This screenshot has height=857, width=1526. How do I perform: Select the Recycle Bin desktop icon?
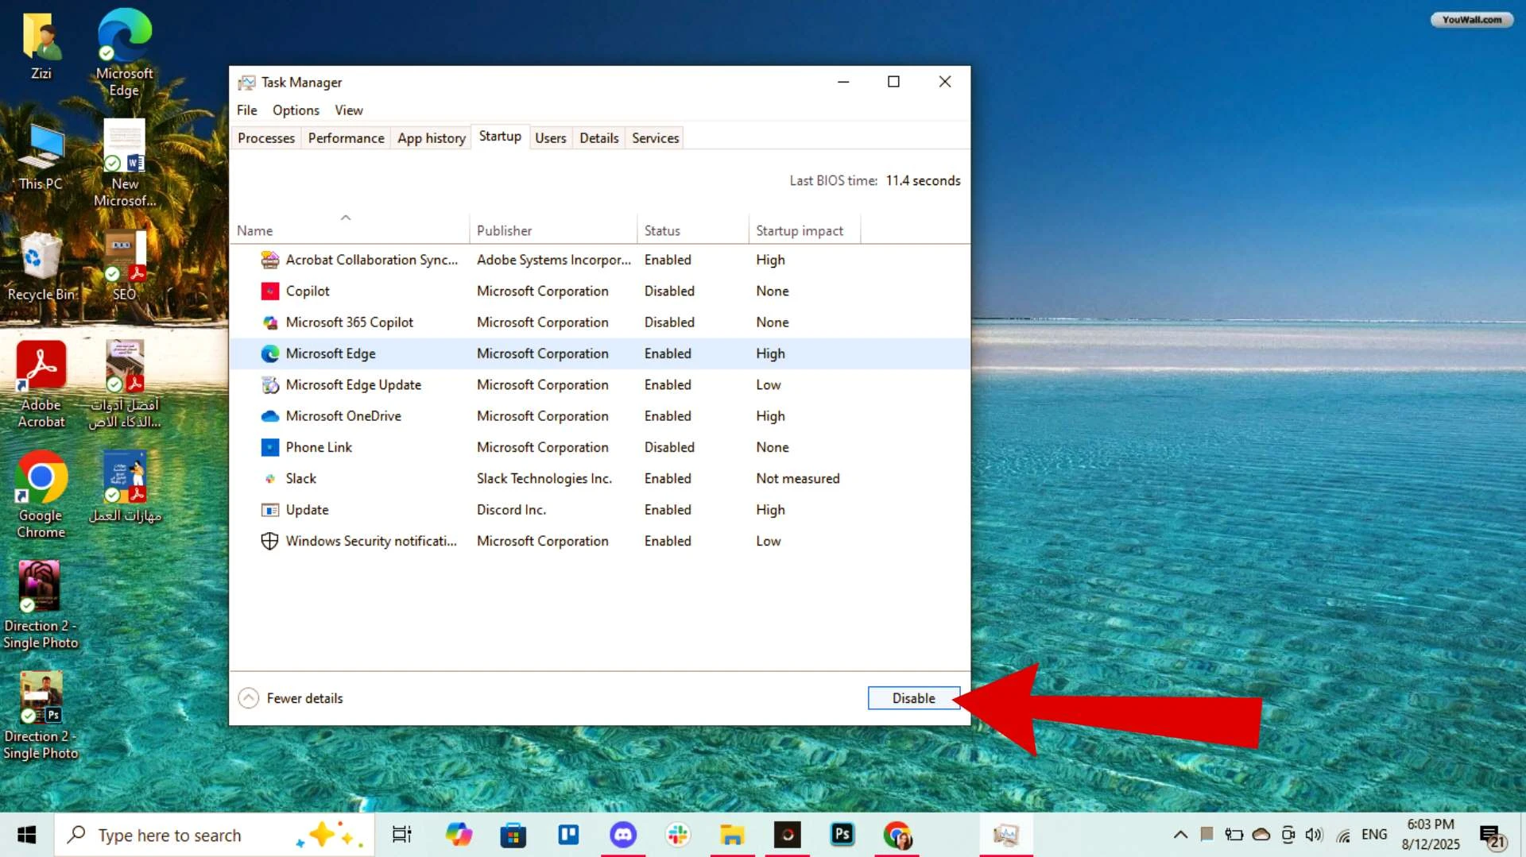click(x=41, y=268)
